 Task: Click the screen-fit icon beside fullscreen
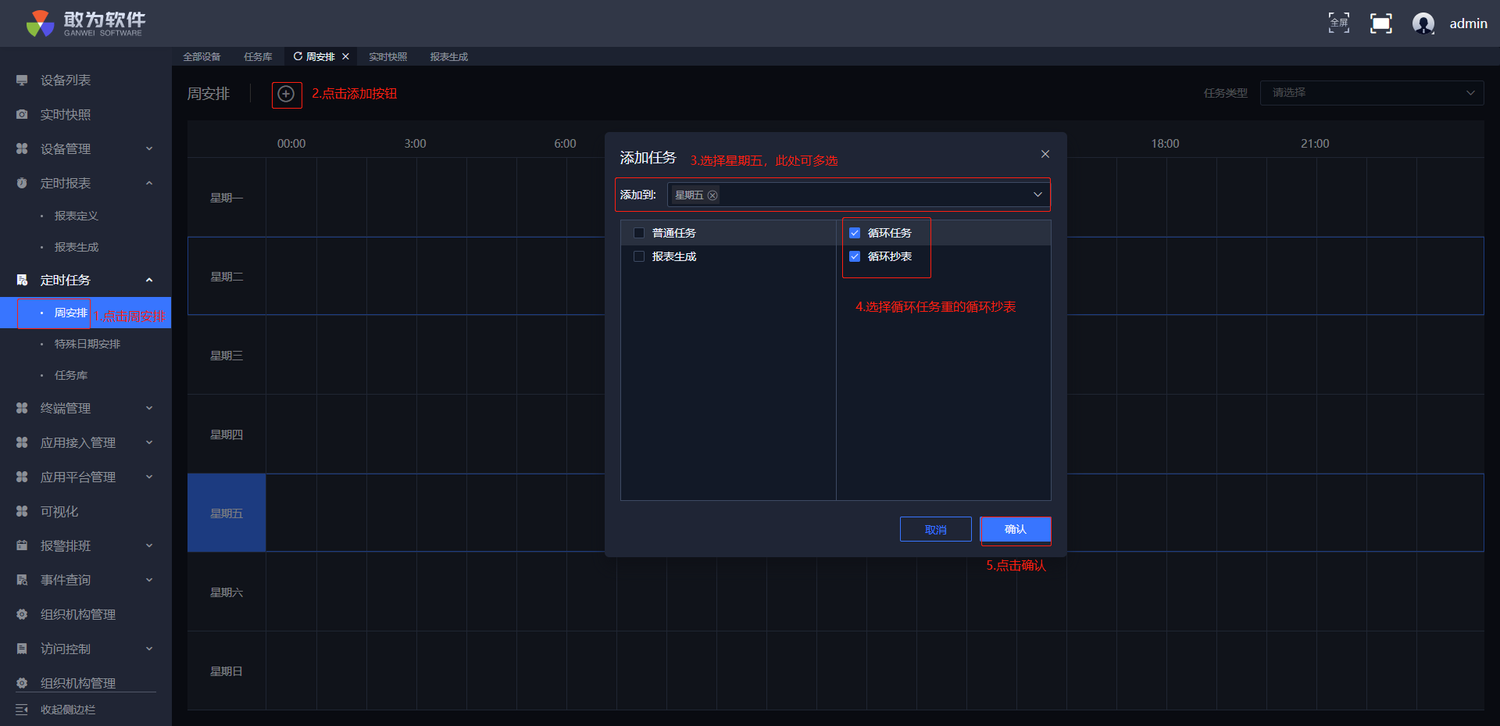[1380, 23]
